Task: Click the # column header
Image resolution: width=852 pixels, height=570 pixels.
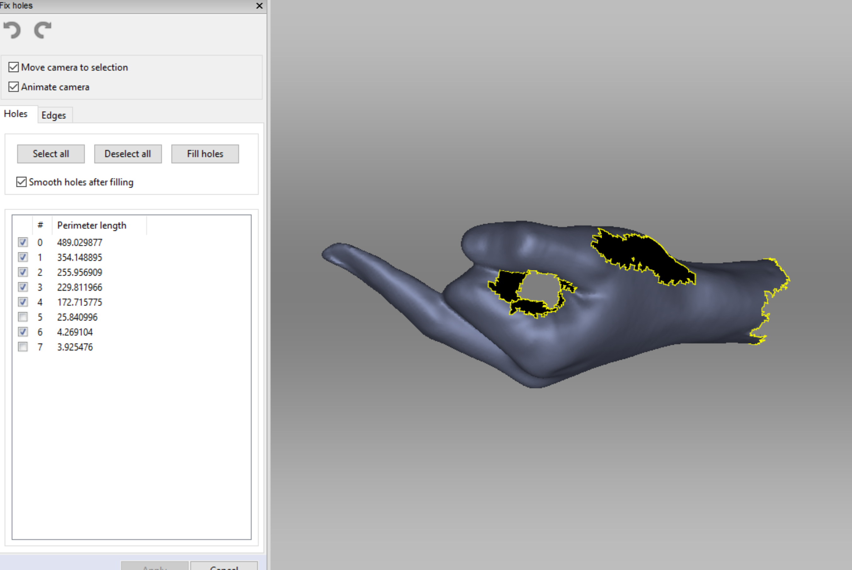Action: [40, 225]
